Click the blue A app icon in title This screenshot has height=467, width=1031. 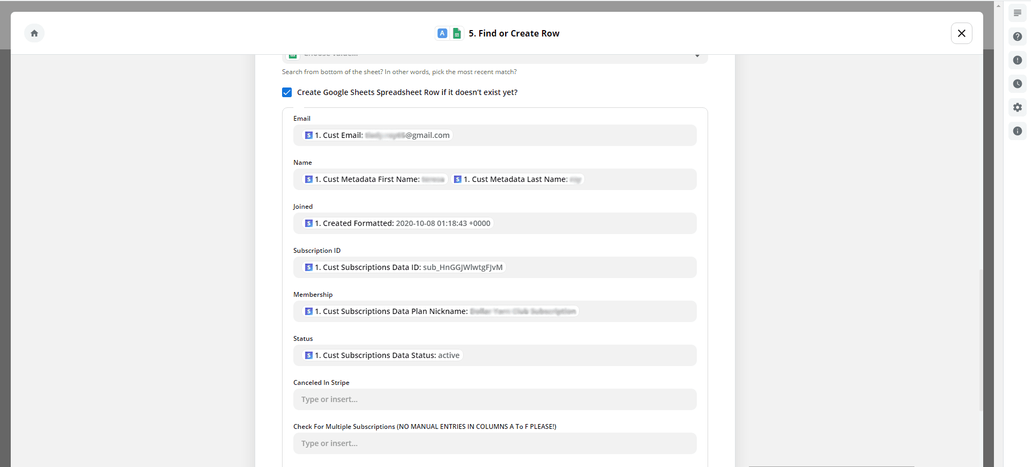pyautogui.click(x=442, y=33)
